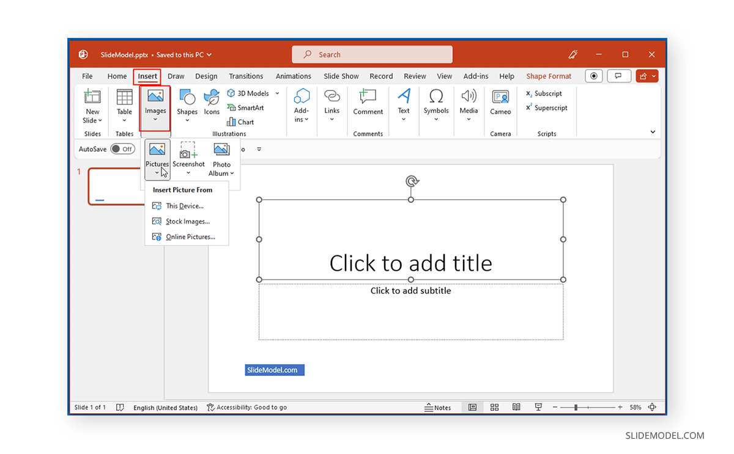Click the SlideModel.com link

(x=274, y=370)
